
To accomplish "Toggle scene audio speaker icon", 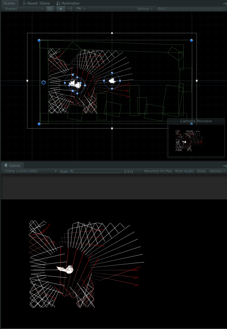I will click(70, 9).
